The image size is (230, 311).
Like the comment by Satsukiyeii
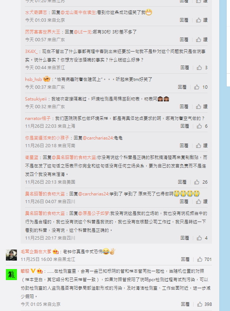coord(202,107)
